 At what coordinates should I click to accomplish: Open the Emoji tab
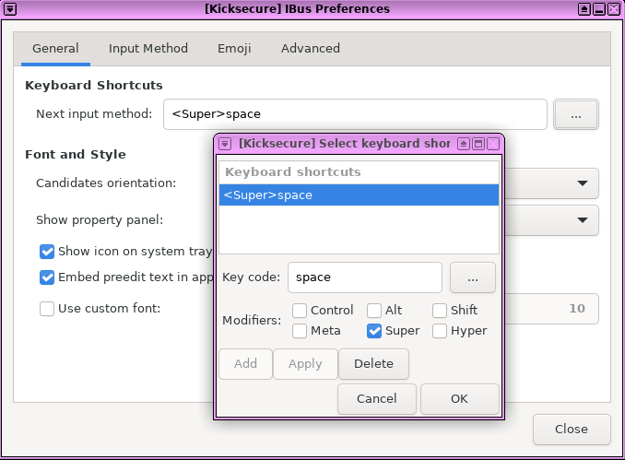(x=234, y=49)
